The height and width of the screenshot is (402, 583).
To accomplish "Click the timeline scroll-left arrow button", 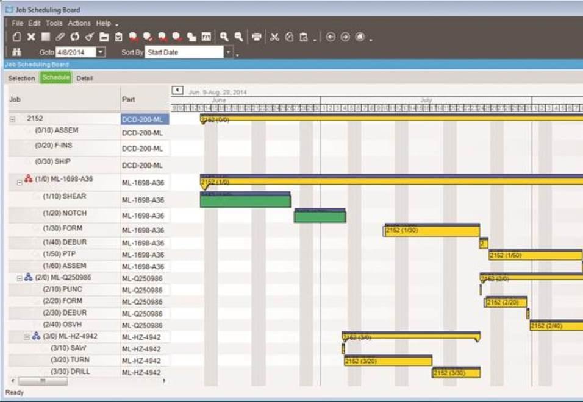I will (177, 90).
